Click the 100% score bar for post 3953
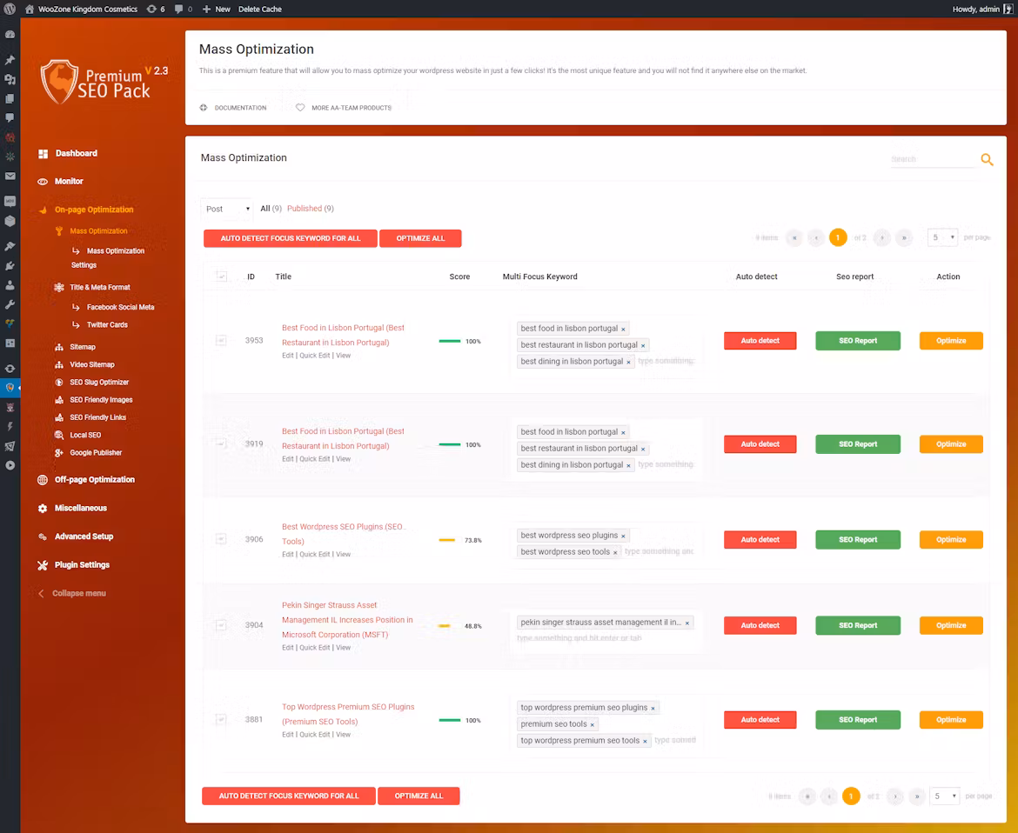Screen dimensions: 1018x833 pos(450,341)
